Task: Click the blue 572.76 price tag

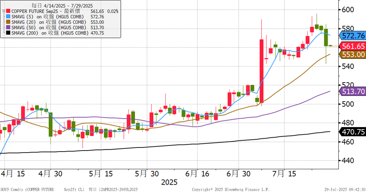Action: (x=352, y=36)
